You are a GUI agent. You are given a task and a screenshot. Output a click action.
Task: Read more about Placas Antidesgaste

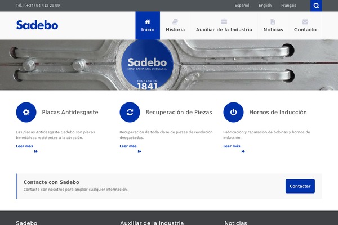24,146
